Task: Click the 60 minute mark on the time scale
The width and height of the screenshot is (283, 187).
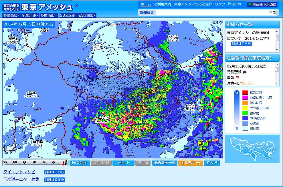Action: [34, 162]
